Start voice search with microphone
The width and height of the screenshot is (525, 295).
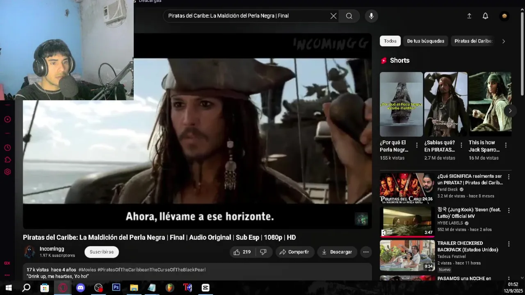point(371,16)
